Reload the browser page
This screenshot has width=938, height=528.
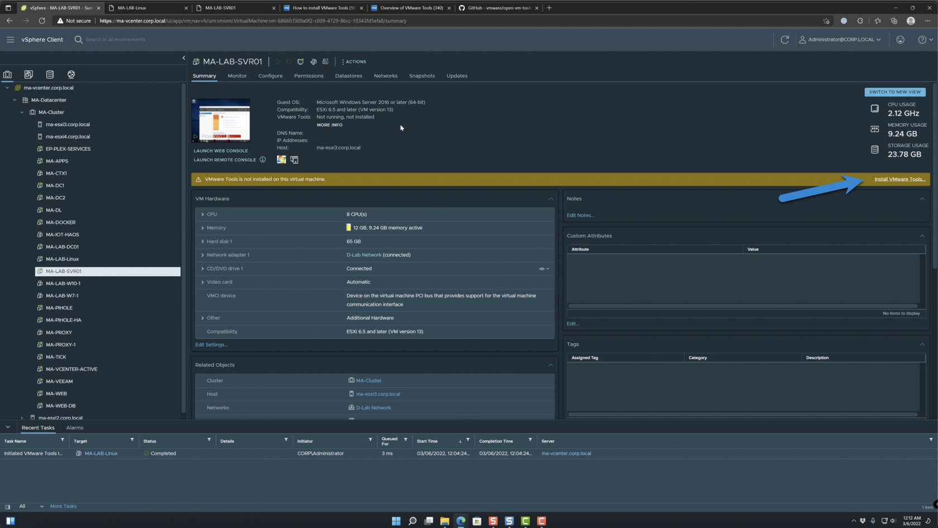coord(42,21)
